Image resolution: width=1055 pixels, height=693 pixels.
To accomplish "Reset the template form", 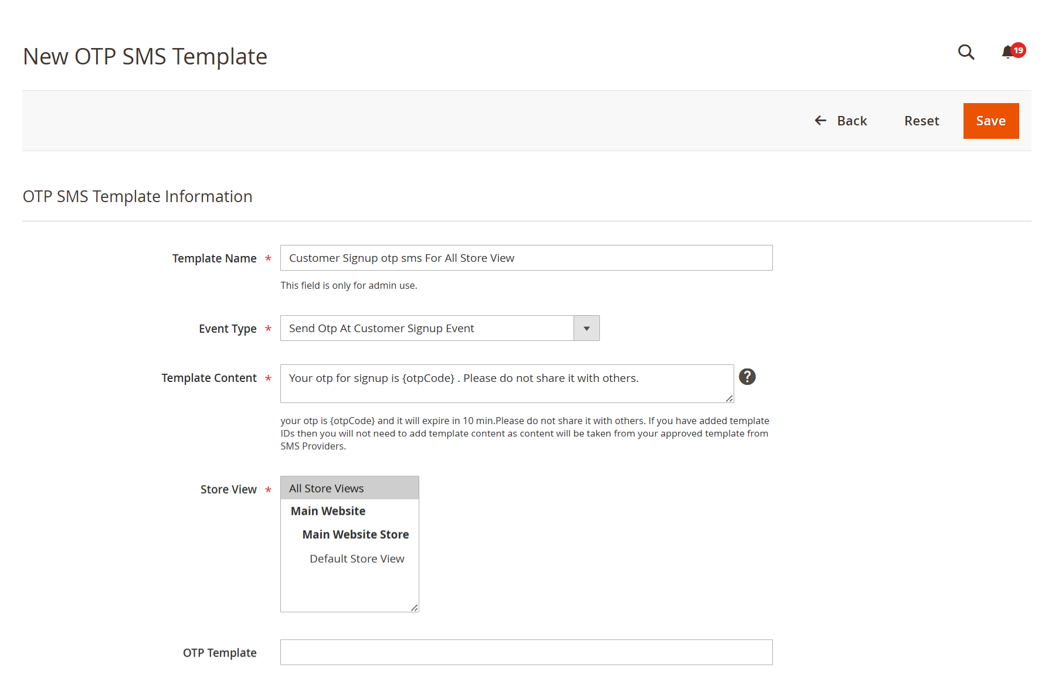I will (921, 121).
